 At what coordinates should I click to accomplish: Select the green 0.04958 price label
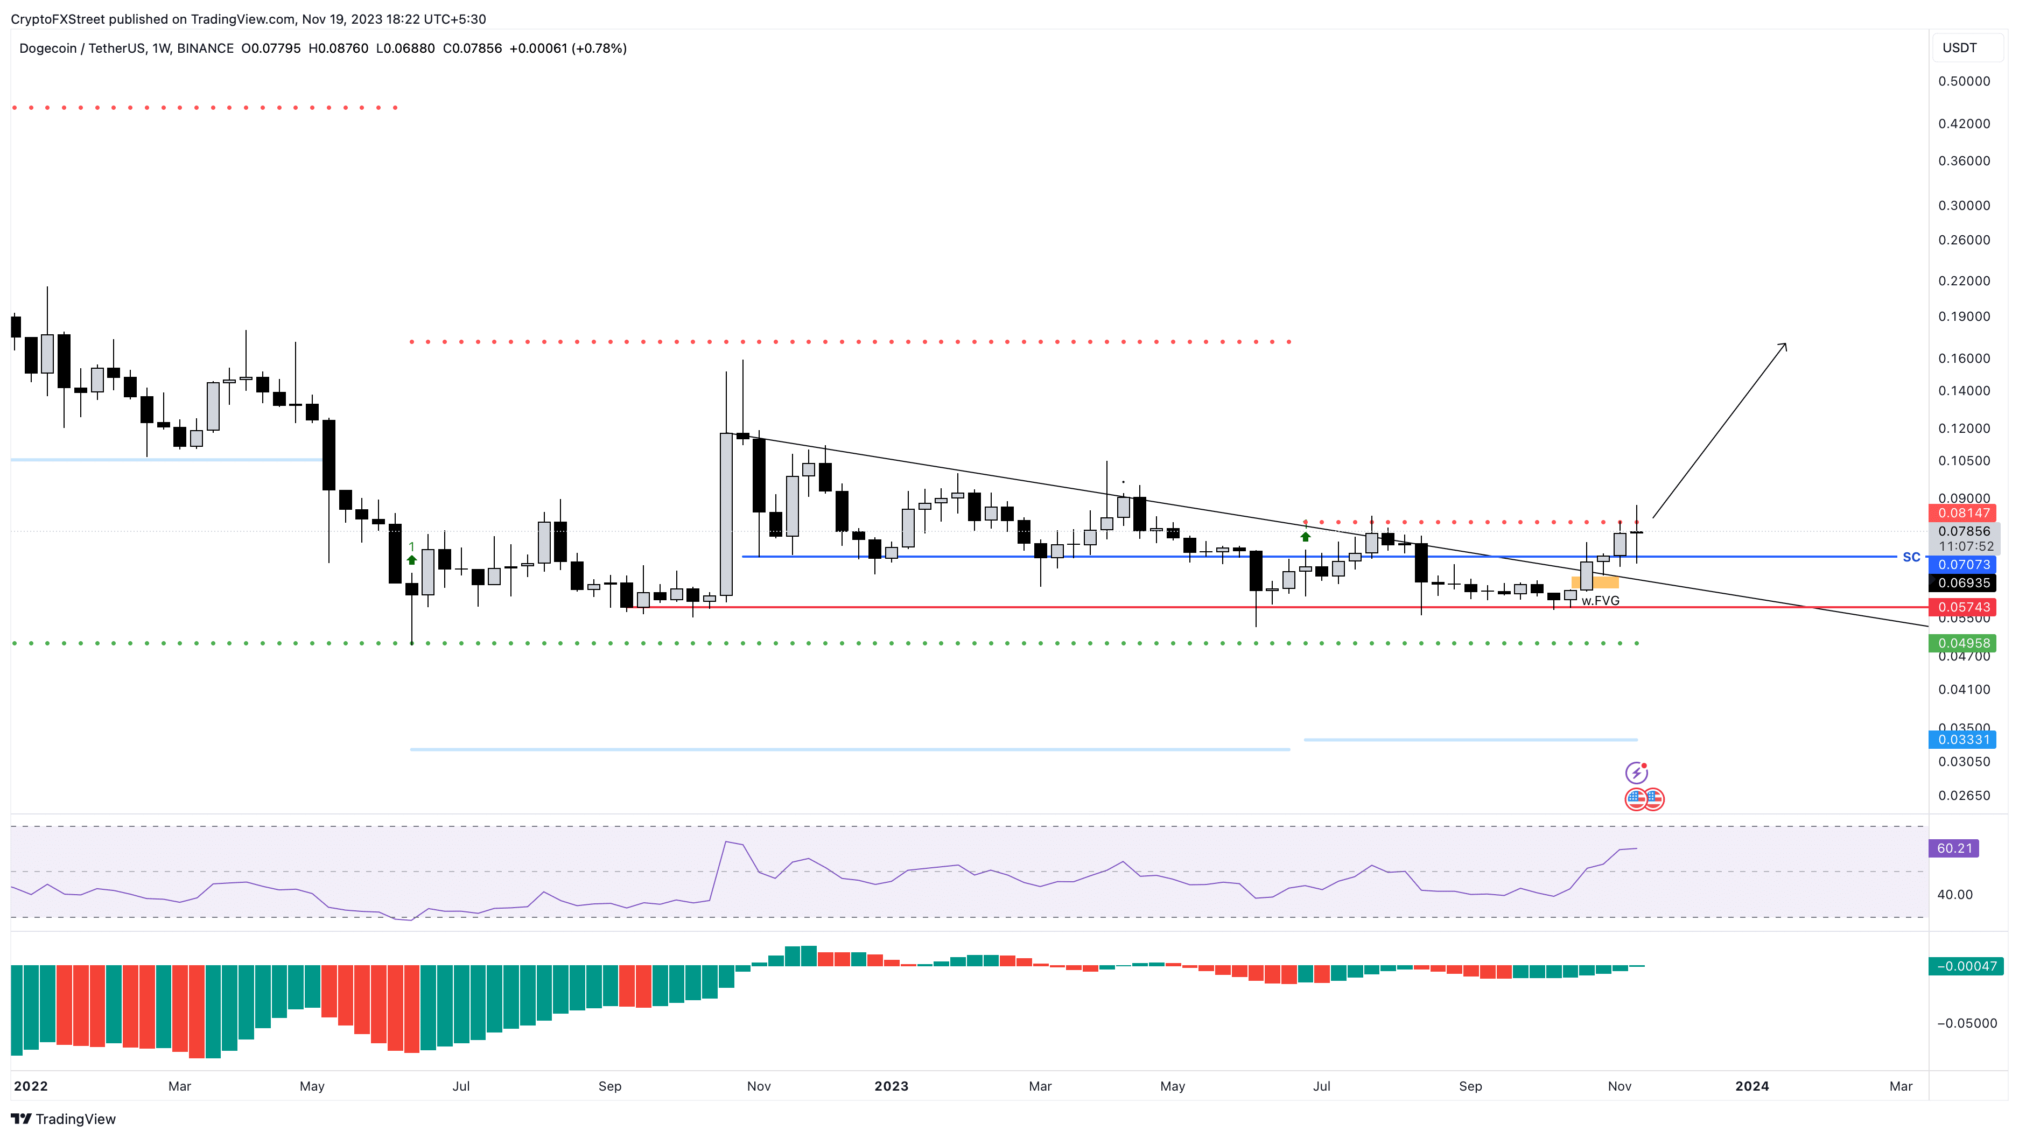tap(1964, 643)
